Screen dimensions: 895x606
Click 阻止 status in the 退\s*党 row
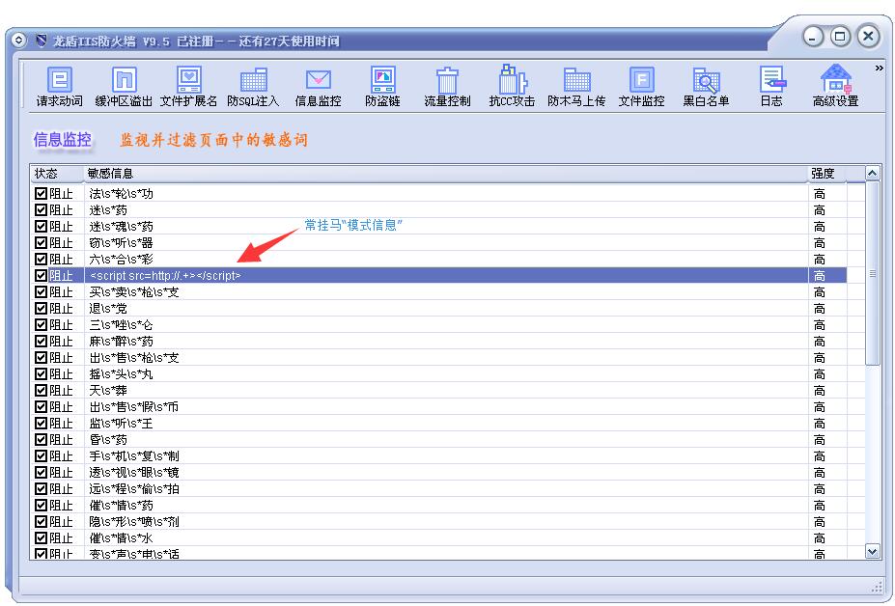(61, 309)
